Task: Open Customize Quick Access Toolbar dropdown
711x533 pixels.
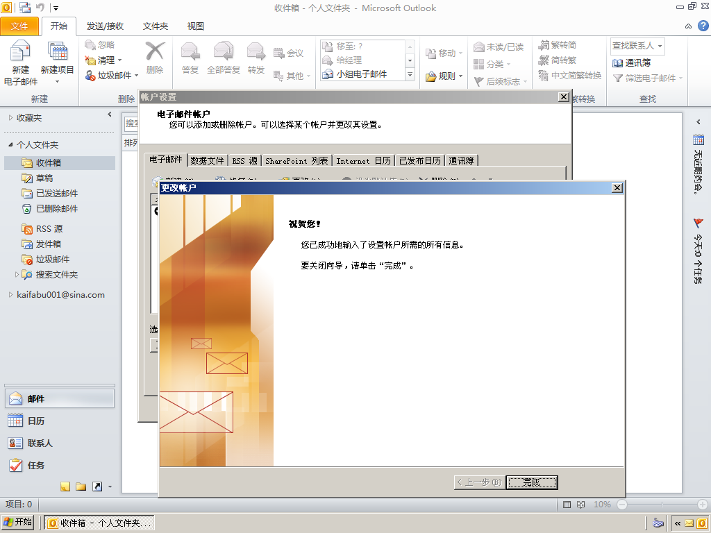Action: pyautogui.click(x=56, y=8)
